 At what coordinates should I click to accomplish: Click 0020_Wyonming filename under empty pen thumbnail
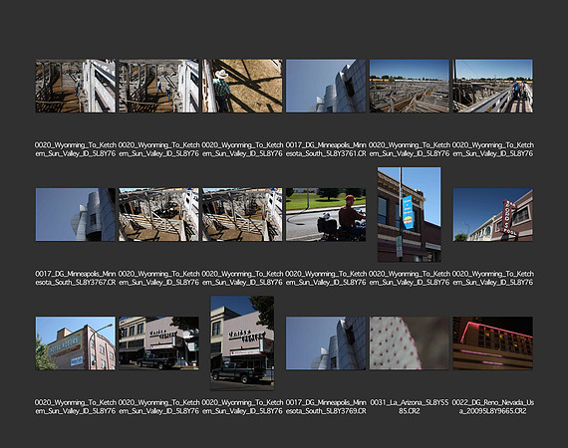(242, 278)
